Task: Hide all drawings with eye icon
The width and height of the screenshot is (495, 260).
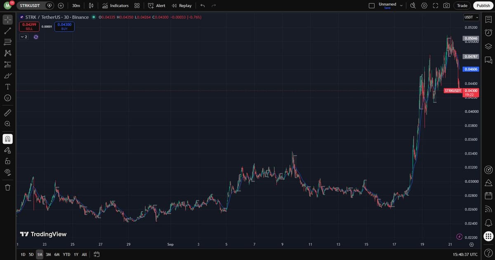Action: pyautogui.click(x=7, y=172)
